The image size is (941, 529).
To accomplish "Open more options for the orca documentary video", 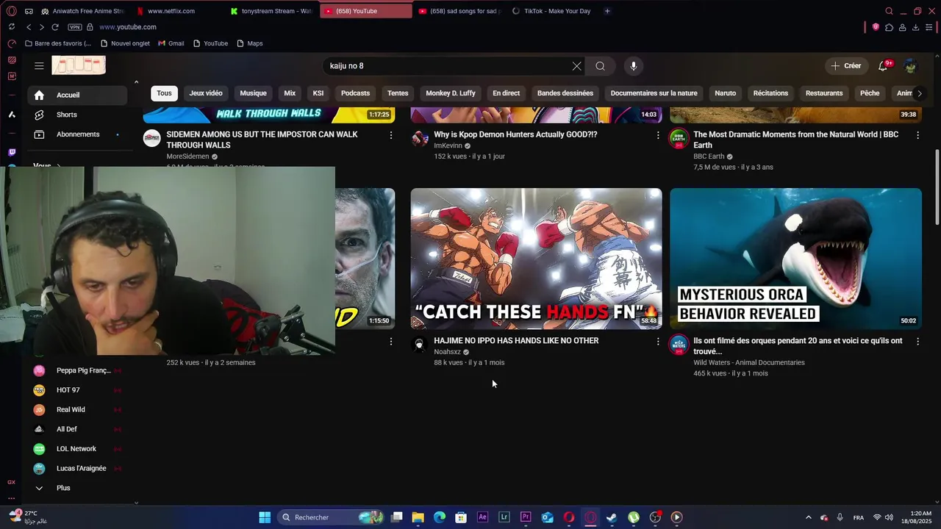I will (x=917, y=342).
